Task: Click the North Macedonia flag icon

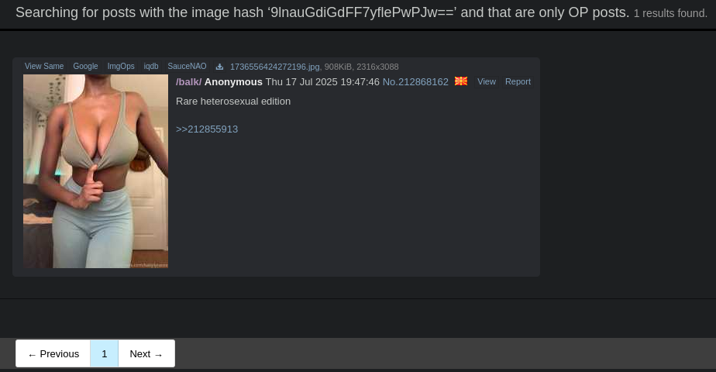Action: (461, 81)
